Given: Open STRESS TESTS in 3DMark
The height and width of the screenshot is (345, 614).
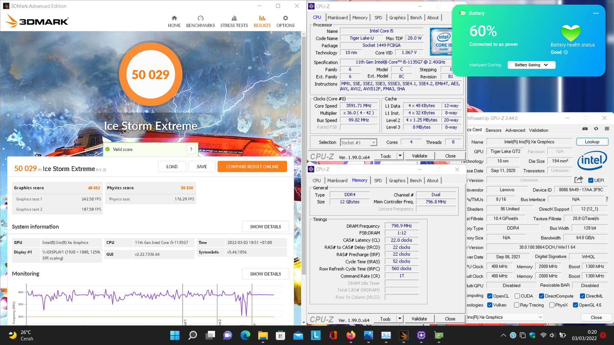Looking at the screenshot, I should [x=234, y=21].
